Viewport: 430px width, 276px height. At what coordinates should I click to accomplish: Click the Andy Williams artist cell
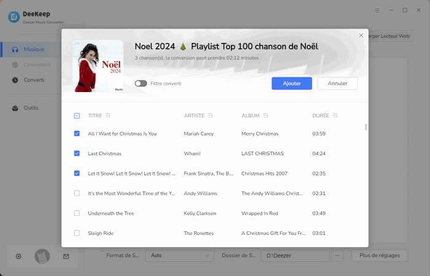tap(200, 193)
